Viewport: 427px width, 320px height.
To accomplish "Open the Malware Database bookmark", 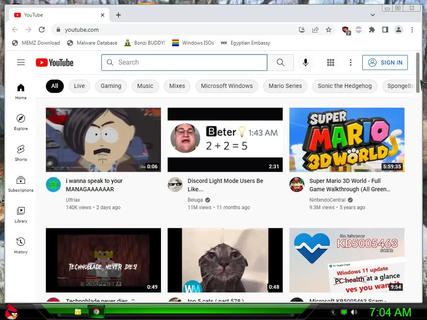I will [92, 43].
